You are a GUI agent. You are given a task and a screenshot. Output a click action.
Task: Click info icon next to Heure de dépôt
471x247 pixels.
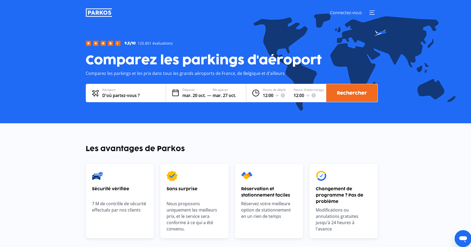(283, 96)
